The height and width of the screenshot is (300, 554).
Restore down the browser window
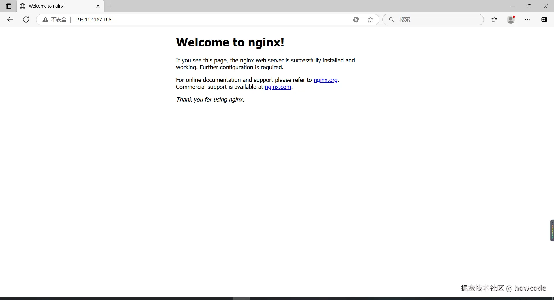[529, 6]
